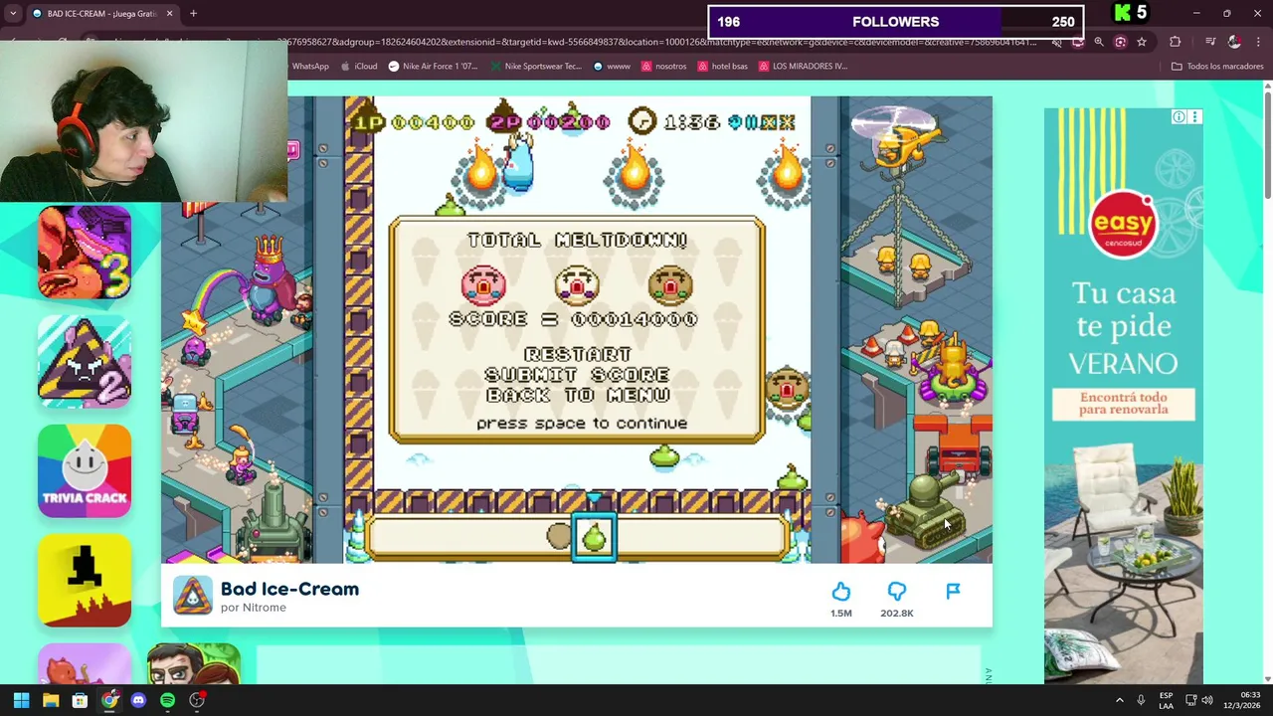Select SUBMIT SCORE in game dialog
This screenshot has width=1273, height=716.
pyautogui.click(x=578, y=375)
